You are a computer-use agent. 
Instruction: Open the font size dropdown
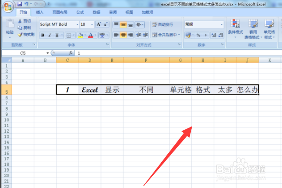click(92, 24)
